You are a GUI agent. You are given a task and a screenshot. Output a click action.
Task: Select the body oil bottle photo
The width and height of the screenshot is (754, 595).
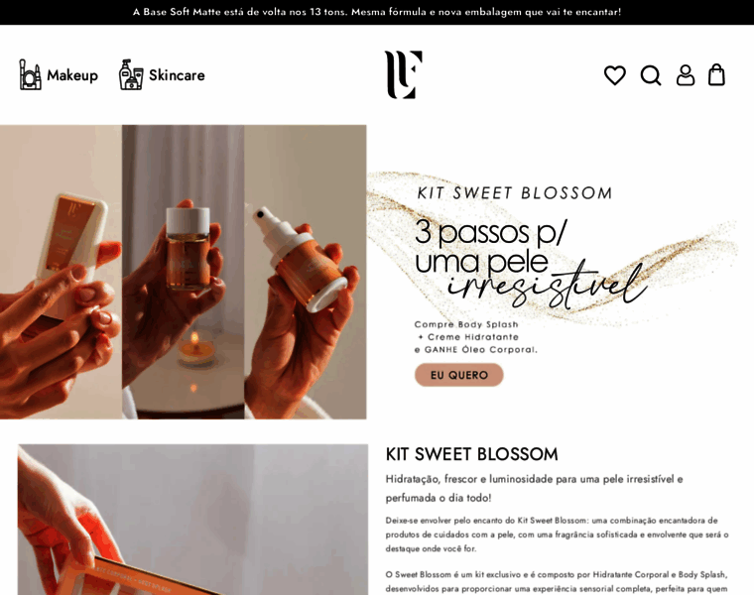coord(184,272)
